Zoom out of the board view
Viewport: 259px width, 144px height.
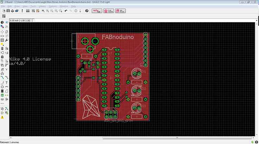click(52, 11)
